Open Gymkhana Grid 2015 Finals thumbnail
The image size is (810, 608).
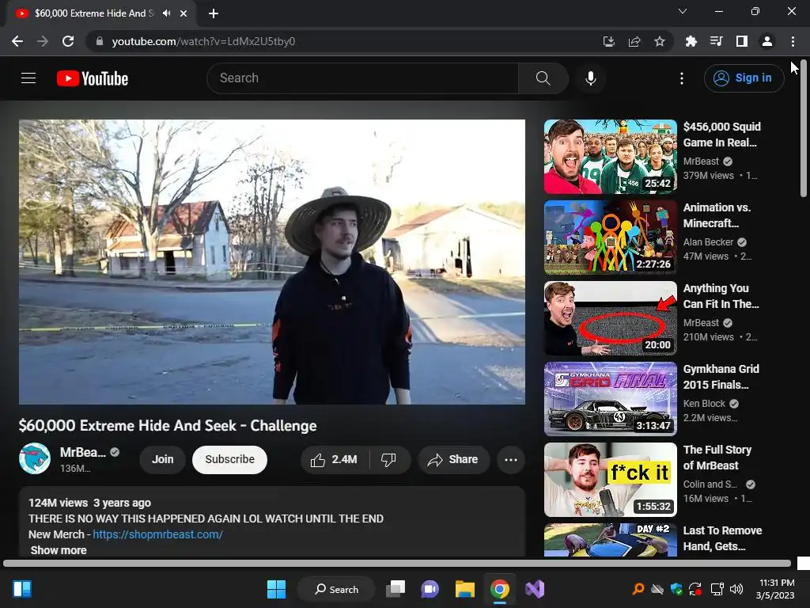[x=610, y=399]
